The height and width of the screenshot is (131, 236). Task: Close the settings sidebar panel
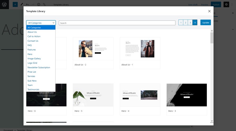(x=233, y=13)
